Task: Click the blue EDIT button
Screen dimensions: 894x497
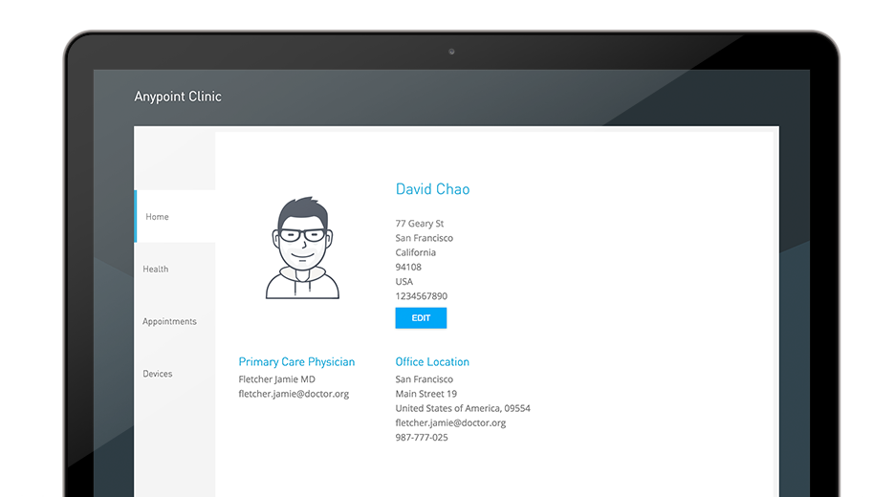Action: coord(421,318)
